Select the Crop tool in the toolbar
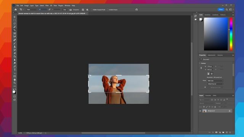 click(14, 30)
